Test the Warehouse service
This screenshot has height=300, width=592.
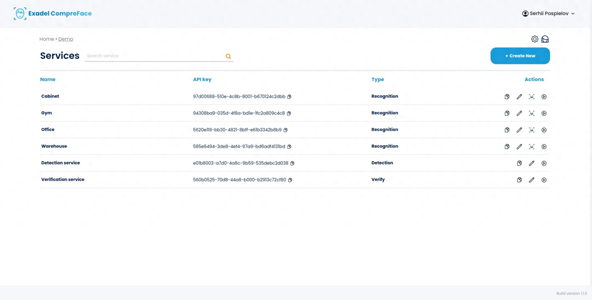tap(544, 147)
